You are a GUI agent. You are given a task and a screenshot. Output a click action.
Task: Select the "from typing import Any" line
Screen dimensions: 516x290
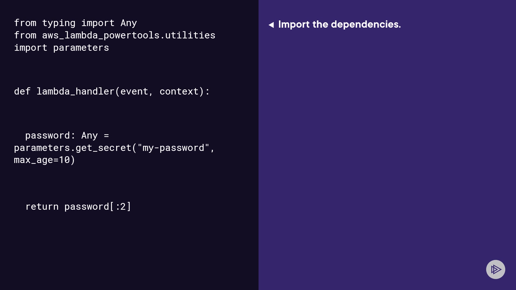click(x=76, y=23)
